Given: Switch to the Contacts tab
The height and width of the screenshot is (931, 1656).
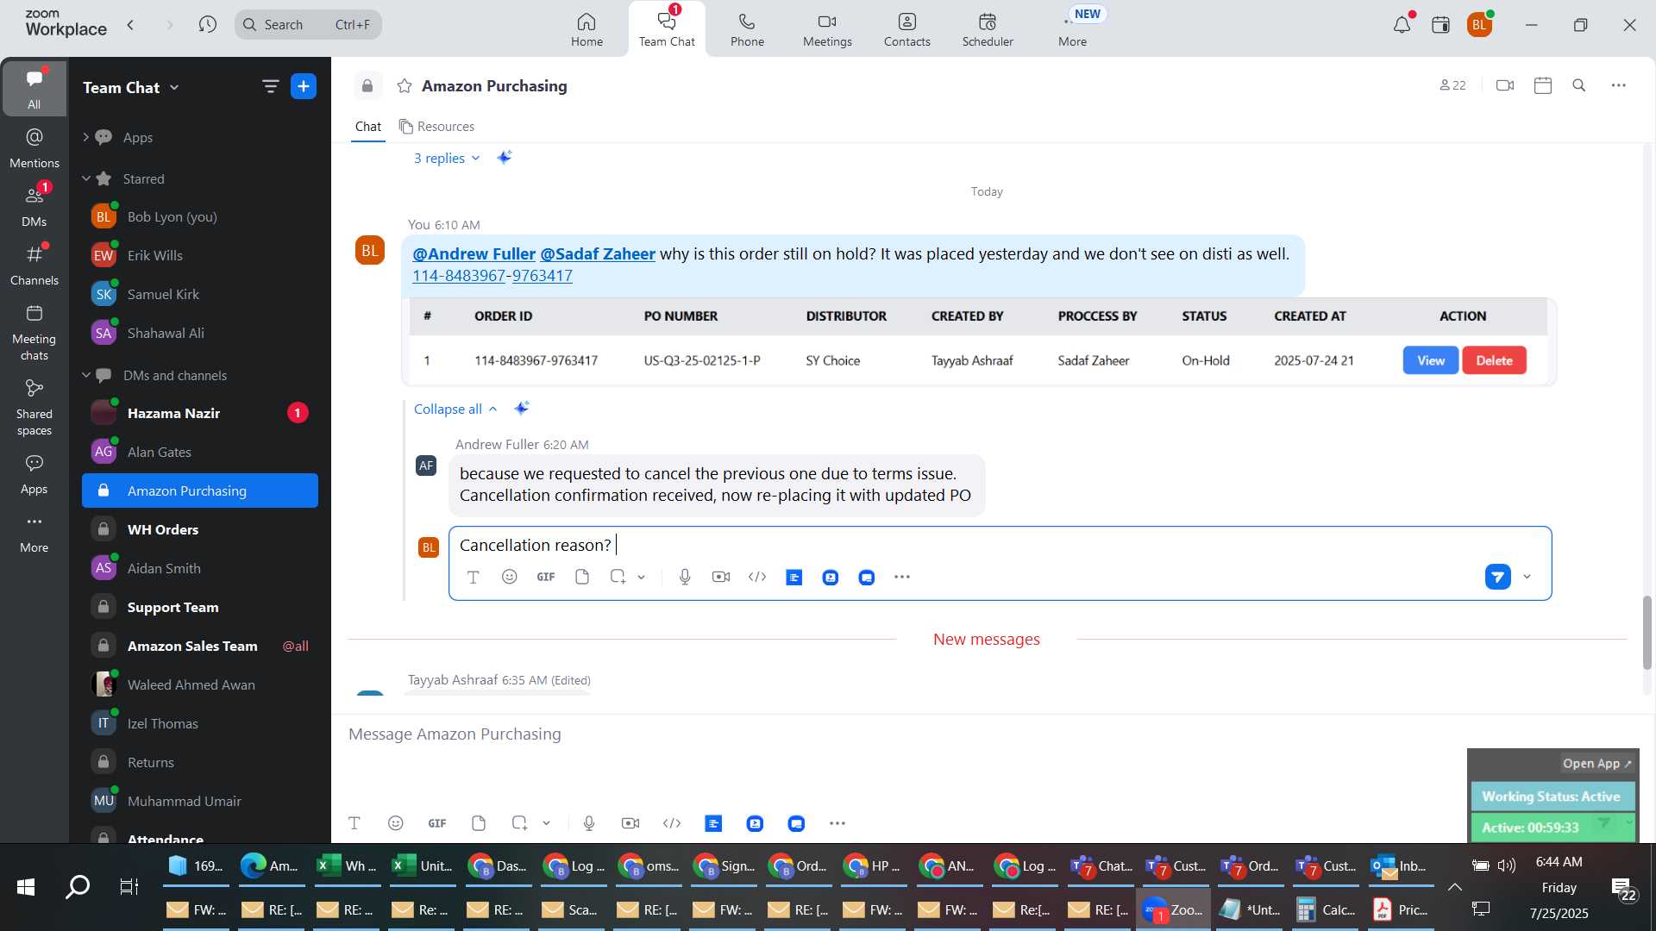Looking at the screenshot, I should point(907,29).
